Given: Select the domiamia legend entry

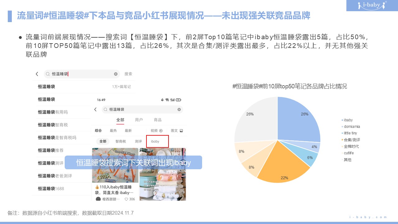Looking at the screenshot, I should 351,127.
